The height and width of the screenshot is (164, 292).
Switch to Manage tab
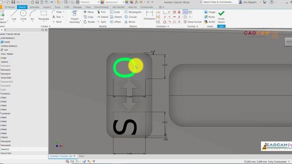pos(77,7)
